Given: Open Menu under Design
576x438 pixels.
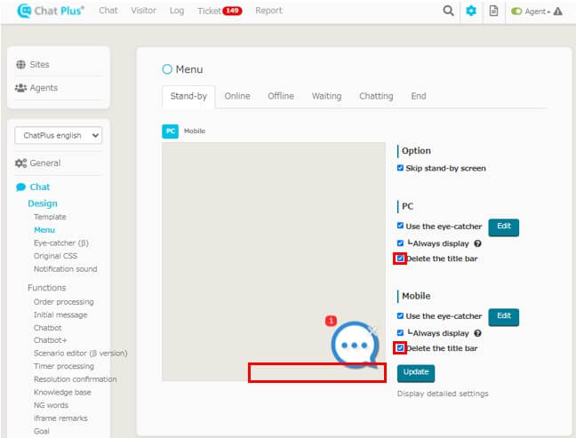Looking at the screenshot, I should click(x=44, y=230).
